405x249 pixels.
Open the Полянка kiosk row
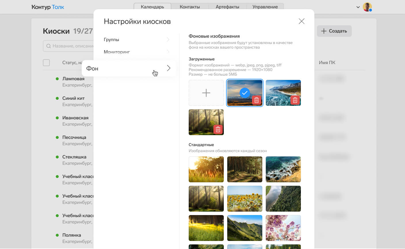click(x=72, y=235)
